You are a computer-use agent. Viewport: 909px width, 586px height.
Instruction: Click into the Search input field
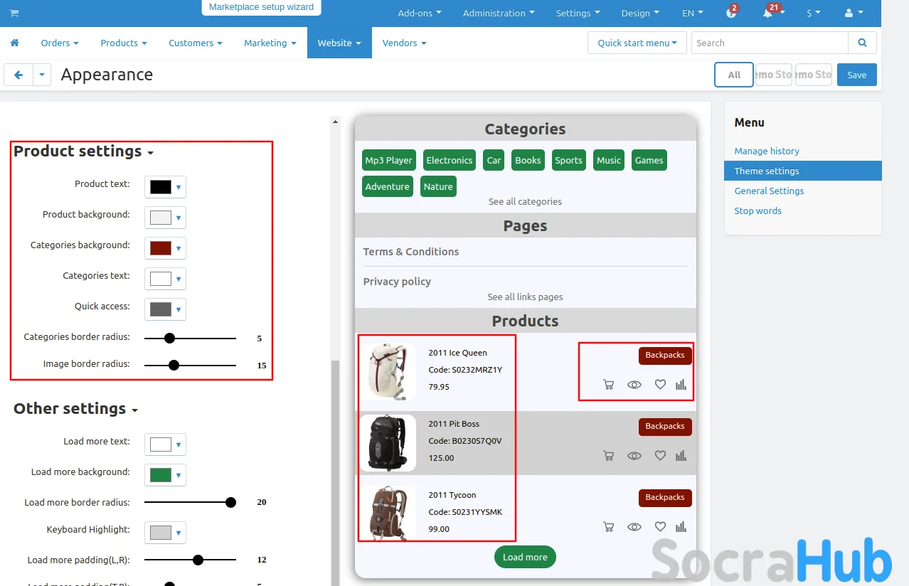point(770,43)
